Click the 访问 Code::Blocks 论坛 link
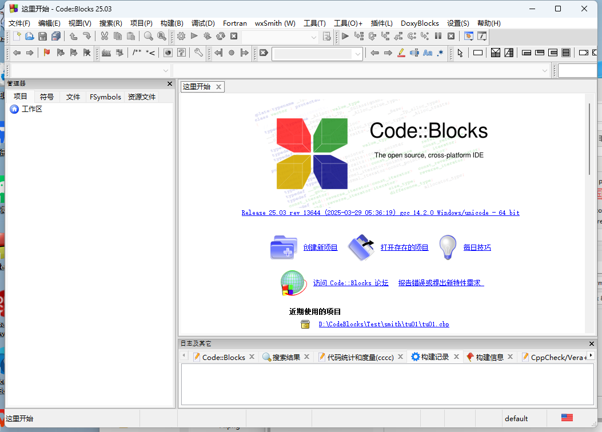This screenshot has width=602, height=432. 350,283
